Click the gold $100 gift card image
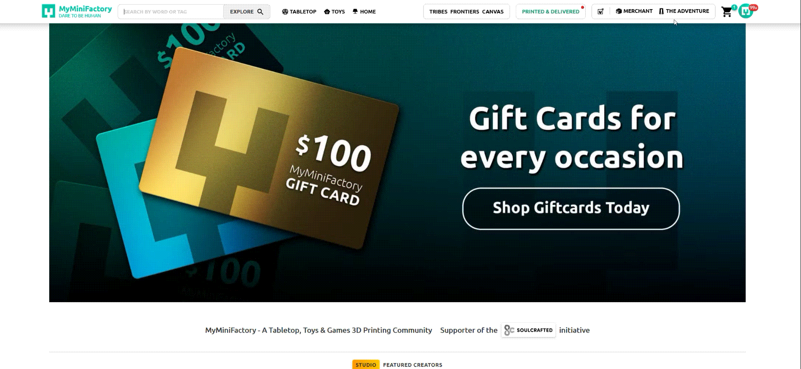 tap(269, 148)
